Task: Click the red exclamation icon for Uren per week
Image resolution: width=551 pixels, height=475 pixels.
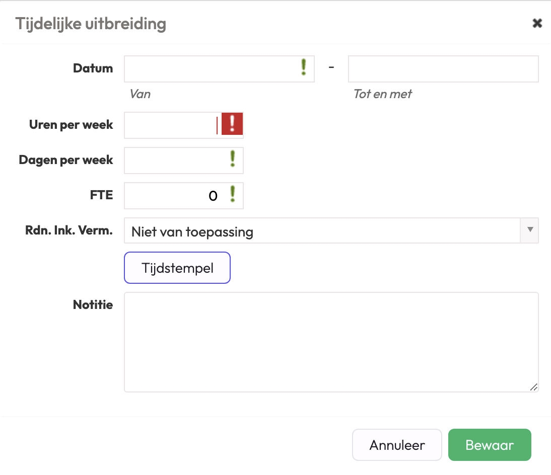Action: (232, 124)
